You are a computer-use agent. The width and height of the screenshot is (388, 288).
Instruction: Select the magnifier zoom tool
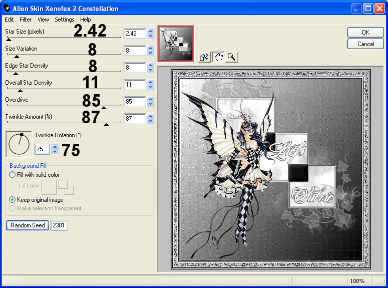pyautogui.click(x=232, y=57)
